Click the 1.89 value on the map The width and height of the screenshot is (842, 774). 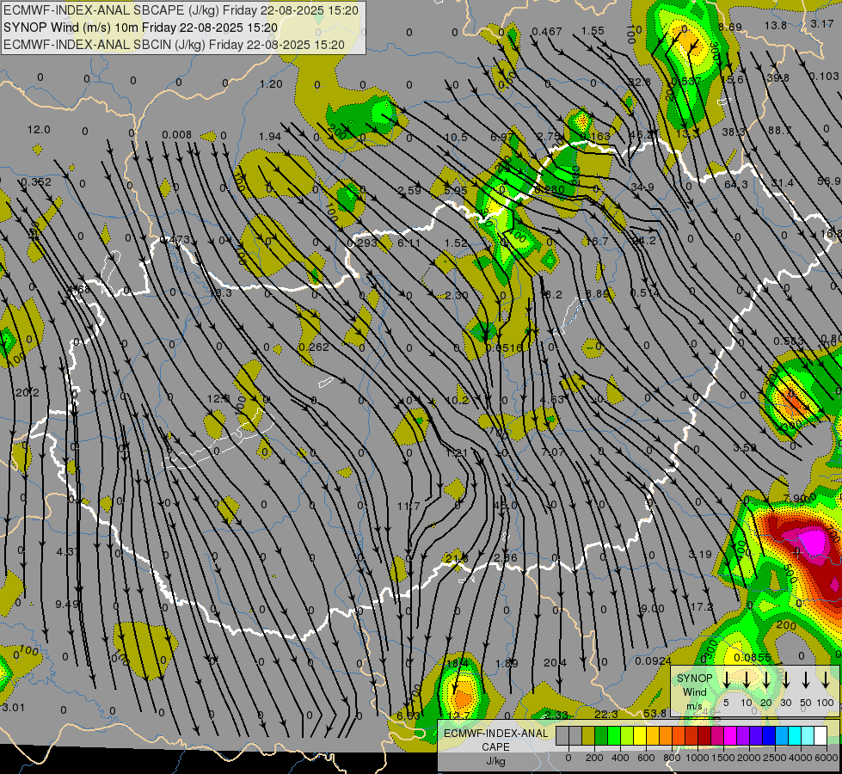(x=507, y=663)
